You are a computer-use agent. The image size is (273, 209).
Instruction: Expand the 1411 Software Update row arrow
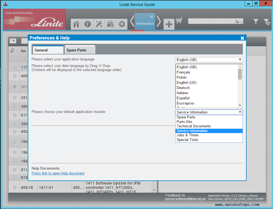point(154,190)
